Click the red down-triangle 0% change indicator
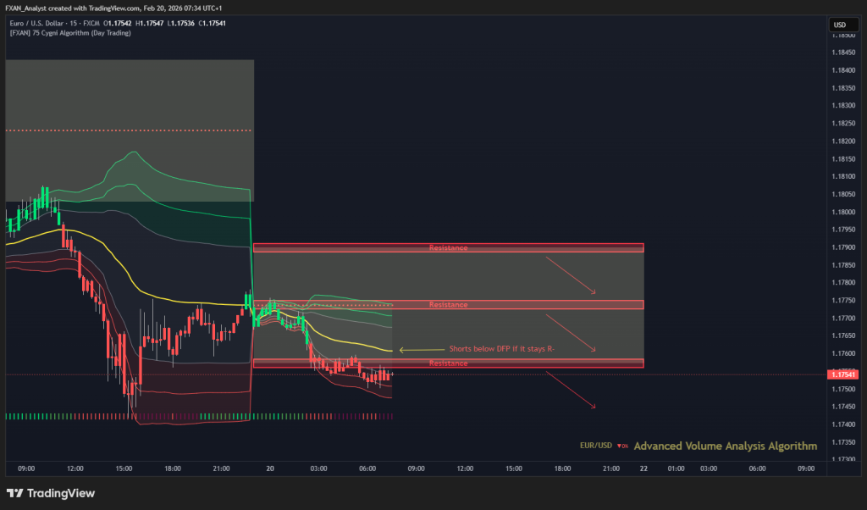The height and width of the screenshot is (510, 867). (622, 446)
